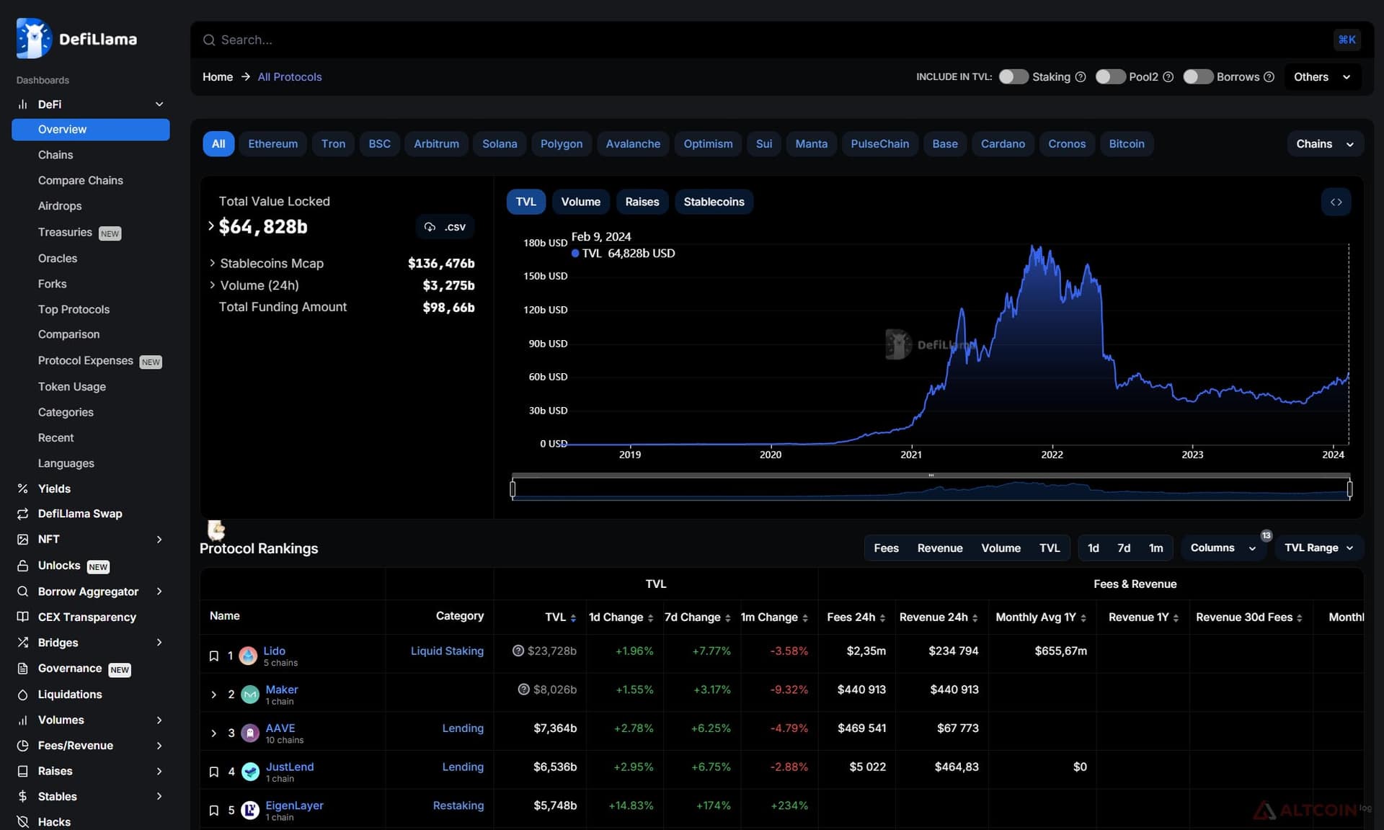
Task: Open the chart embed code icon
Action: point(1336,202)
